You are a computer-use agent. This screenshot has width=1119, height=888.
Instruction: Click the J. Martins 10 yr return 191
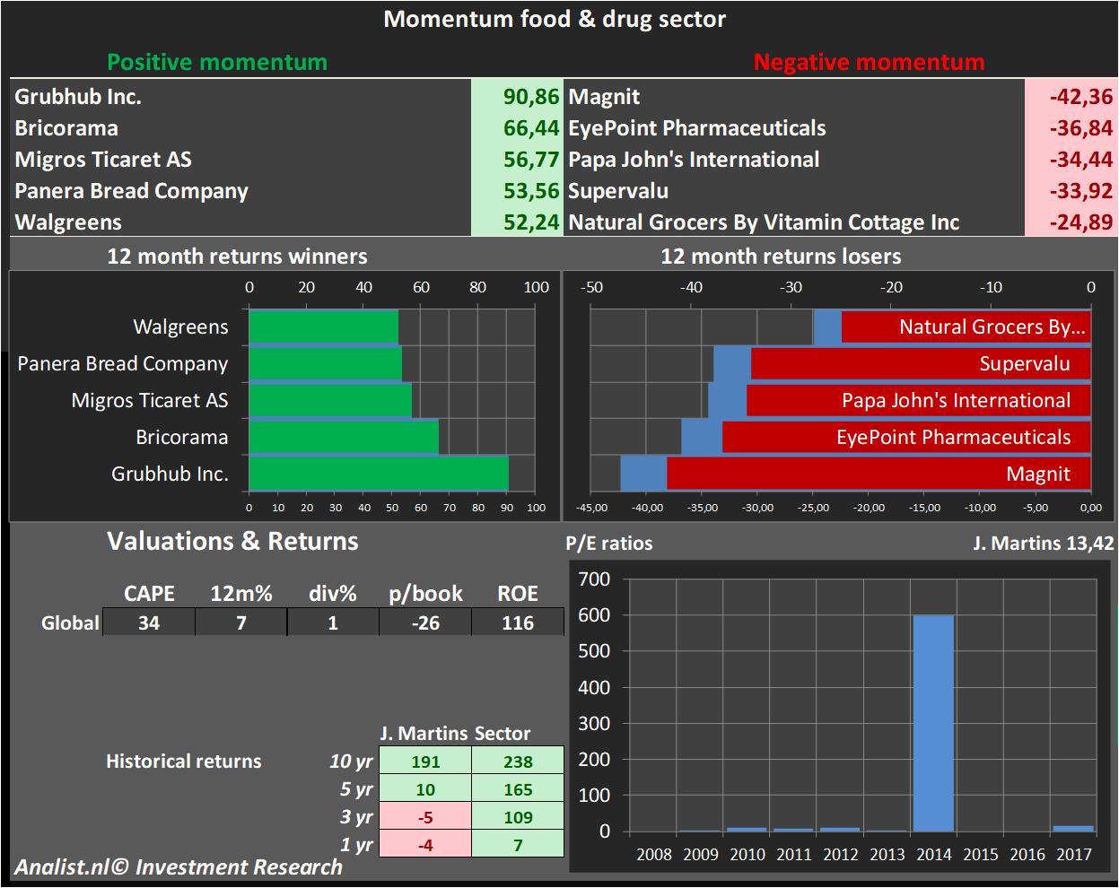(x=425, y=762)
